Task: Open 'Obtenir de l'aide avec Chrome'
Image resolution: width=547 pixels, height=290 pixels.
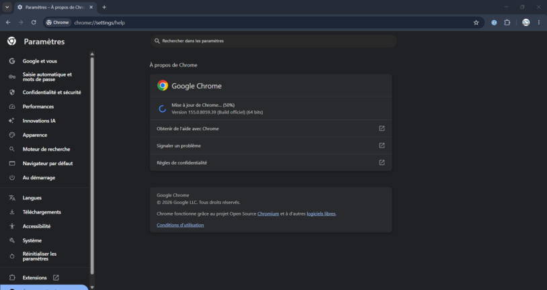Action: [x=271, y=129]
